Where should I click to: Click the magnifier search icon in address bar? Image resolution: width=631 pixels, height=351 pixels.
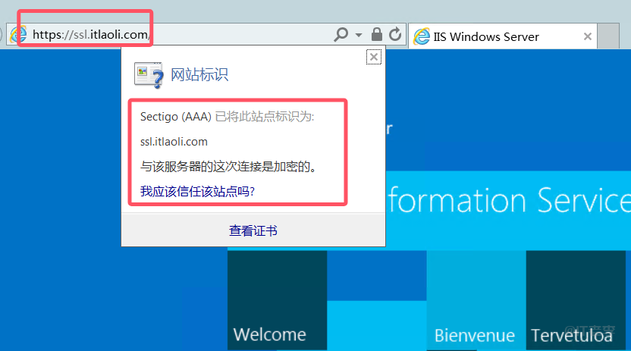341,35
